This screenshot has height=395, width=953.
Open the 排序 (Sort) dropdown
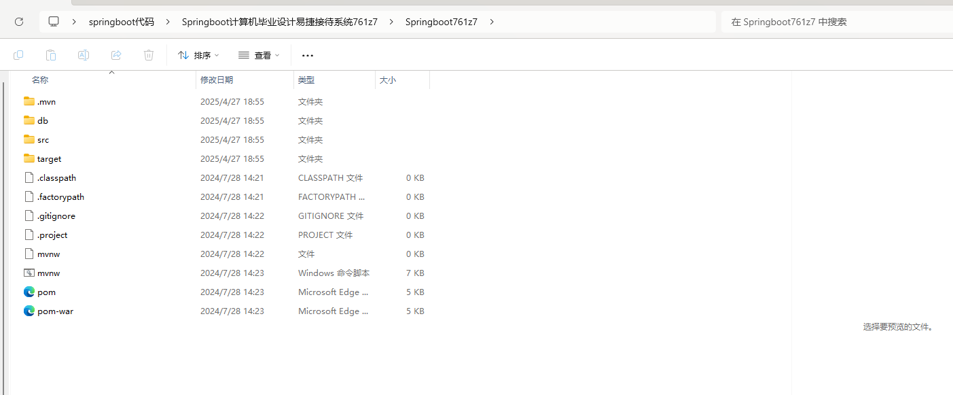pos(197,55)
